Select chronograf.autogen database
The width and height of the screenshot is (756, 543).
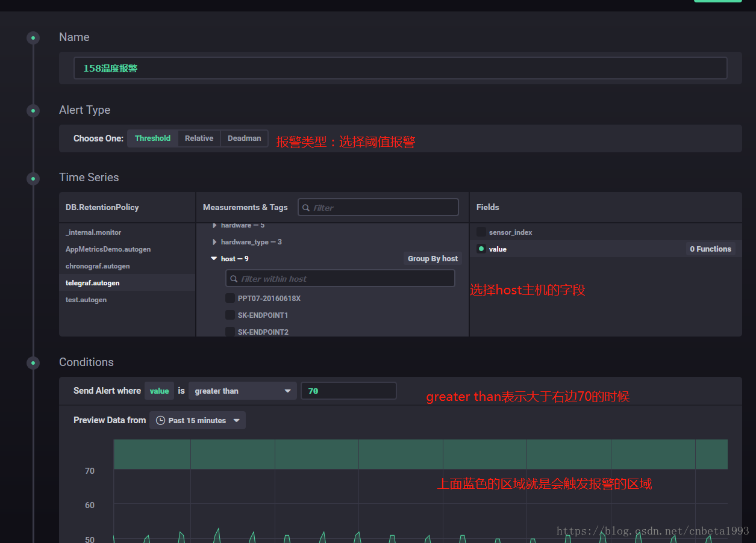pyautogui.click(x=127, y=266)
